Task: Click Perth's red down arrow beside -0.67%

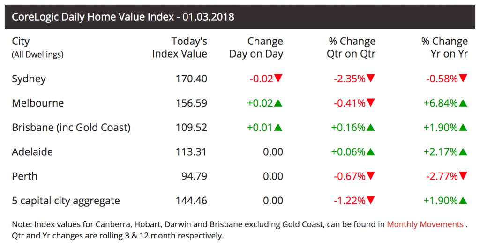Action: click(x=371, y=176)
